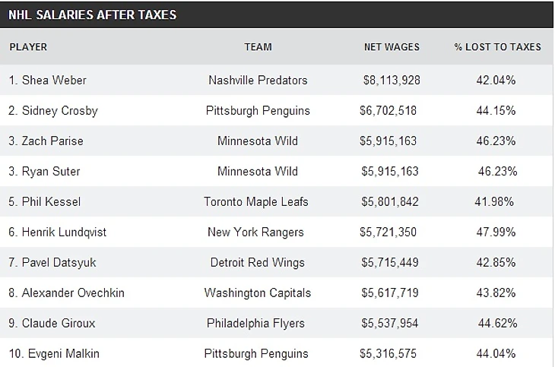This screenshot has width=555, height=367.
Task: Click the New York Rangers team name
Action: [258, 232]
